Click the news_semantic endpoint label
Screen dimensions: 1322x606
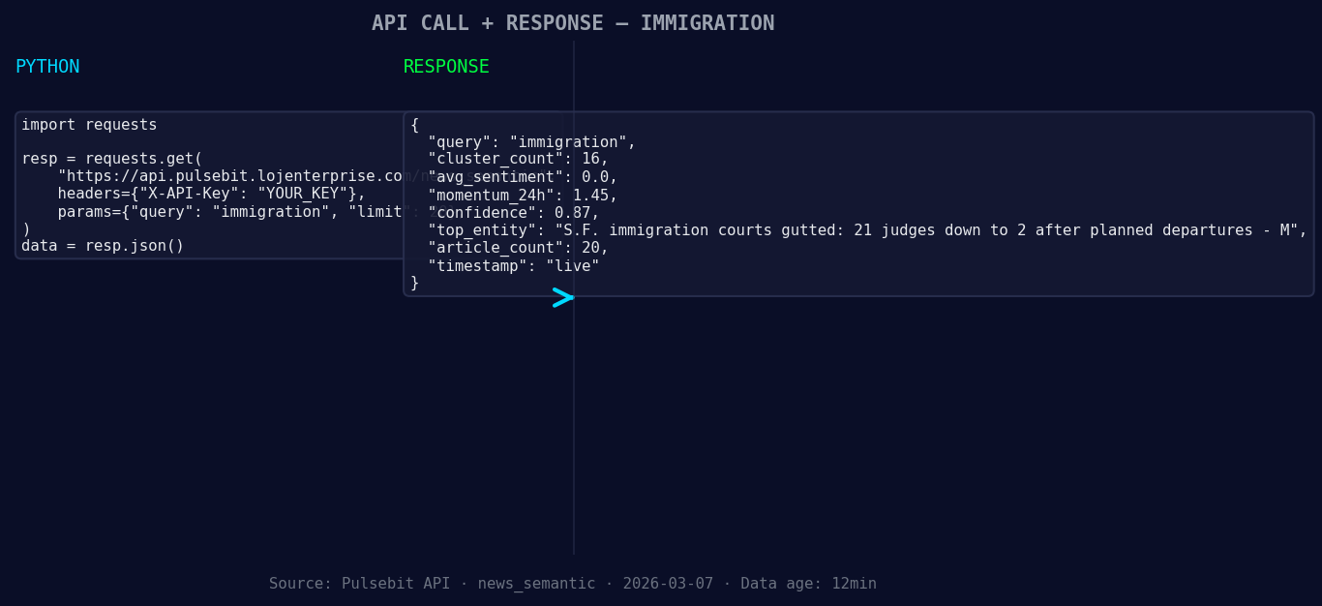(x=536, y=583)
